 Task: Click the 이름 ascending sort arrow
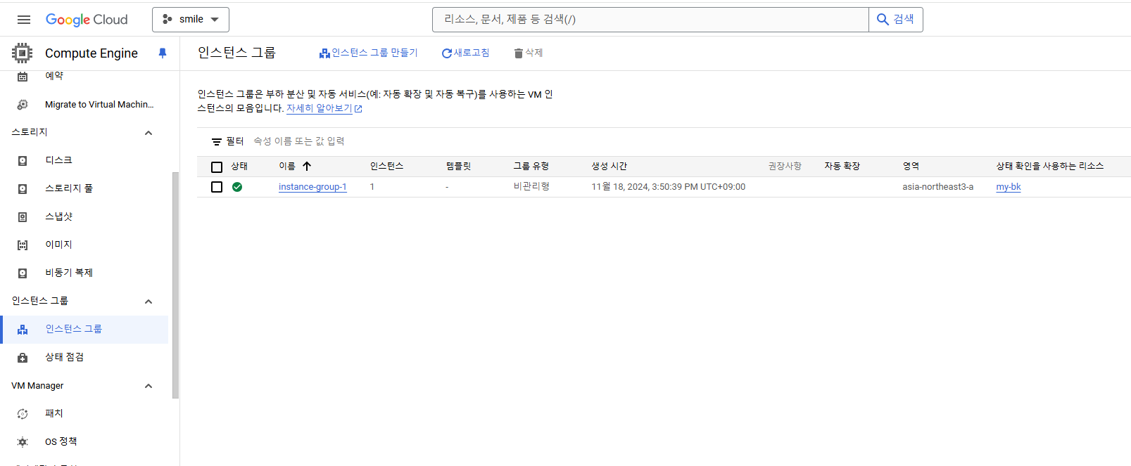coord(307,167)
